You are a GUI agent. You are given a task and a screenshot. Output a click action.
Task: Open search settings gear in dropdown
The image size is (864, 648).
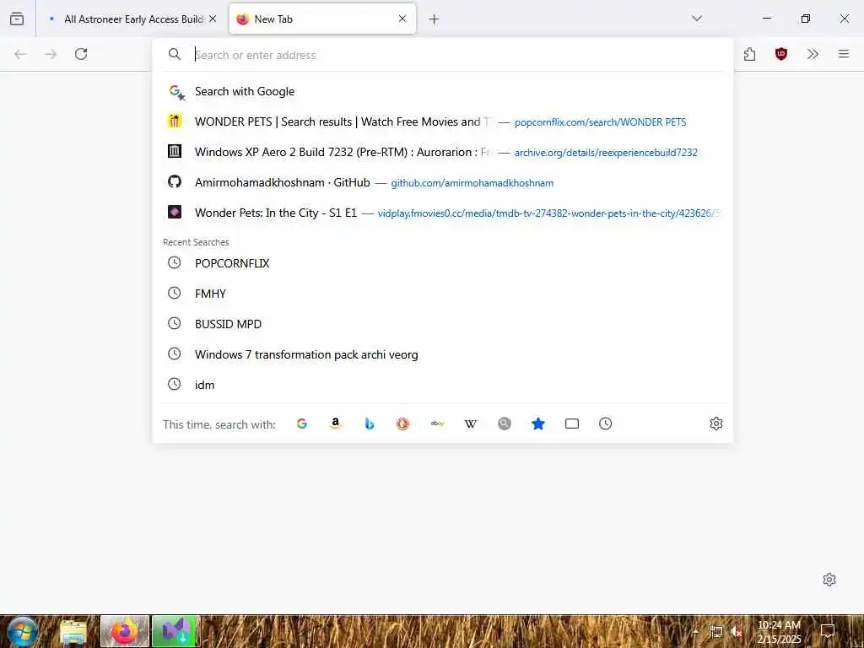click(715, 424)
